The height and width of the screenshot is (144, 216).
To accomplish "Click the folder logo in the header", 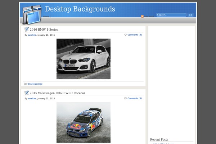I will tap(32, 15).
